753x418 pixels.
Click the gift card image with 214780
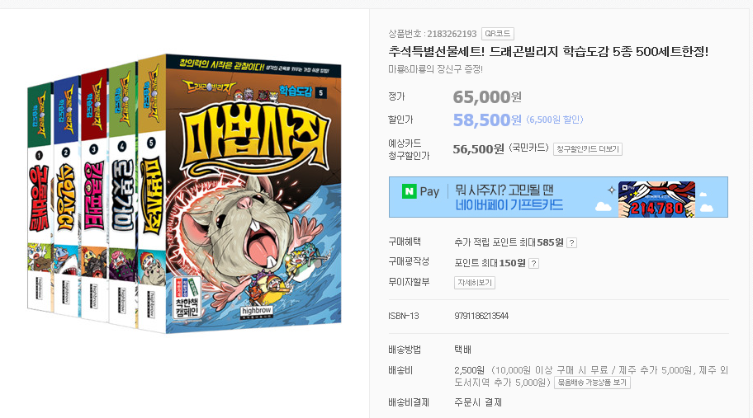tap(656, 200)
